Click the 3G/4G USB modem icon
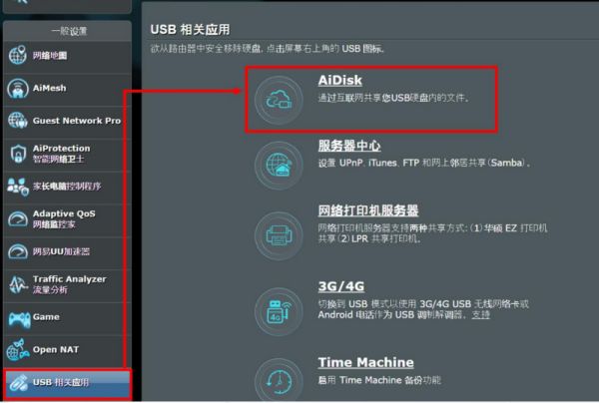The width and height of the screenshot is (599, 403). tap(279, 311)
